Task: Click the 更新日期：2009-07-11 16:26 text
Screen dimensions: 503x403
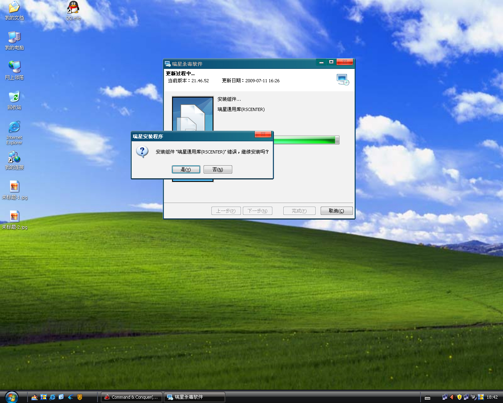Action: point(251,81)
